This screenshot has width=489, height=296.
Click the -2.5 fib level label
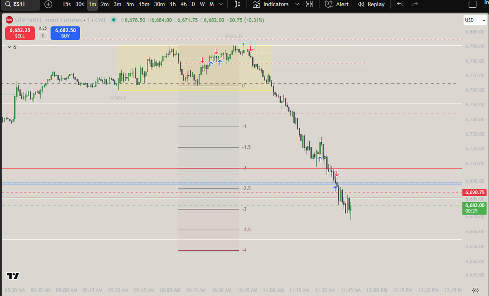click(x=246, y=189)
